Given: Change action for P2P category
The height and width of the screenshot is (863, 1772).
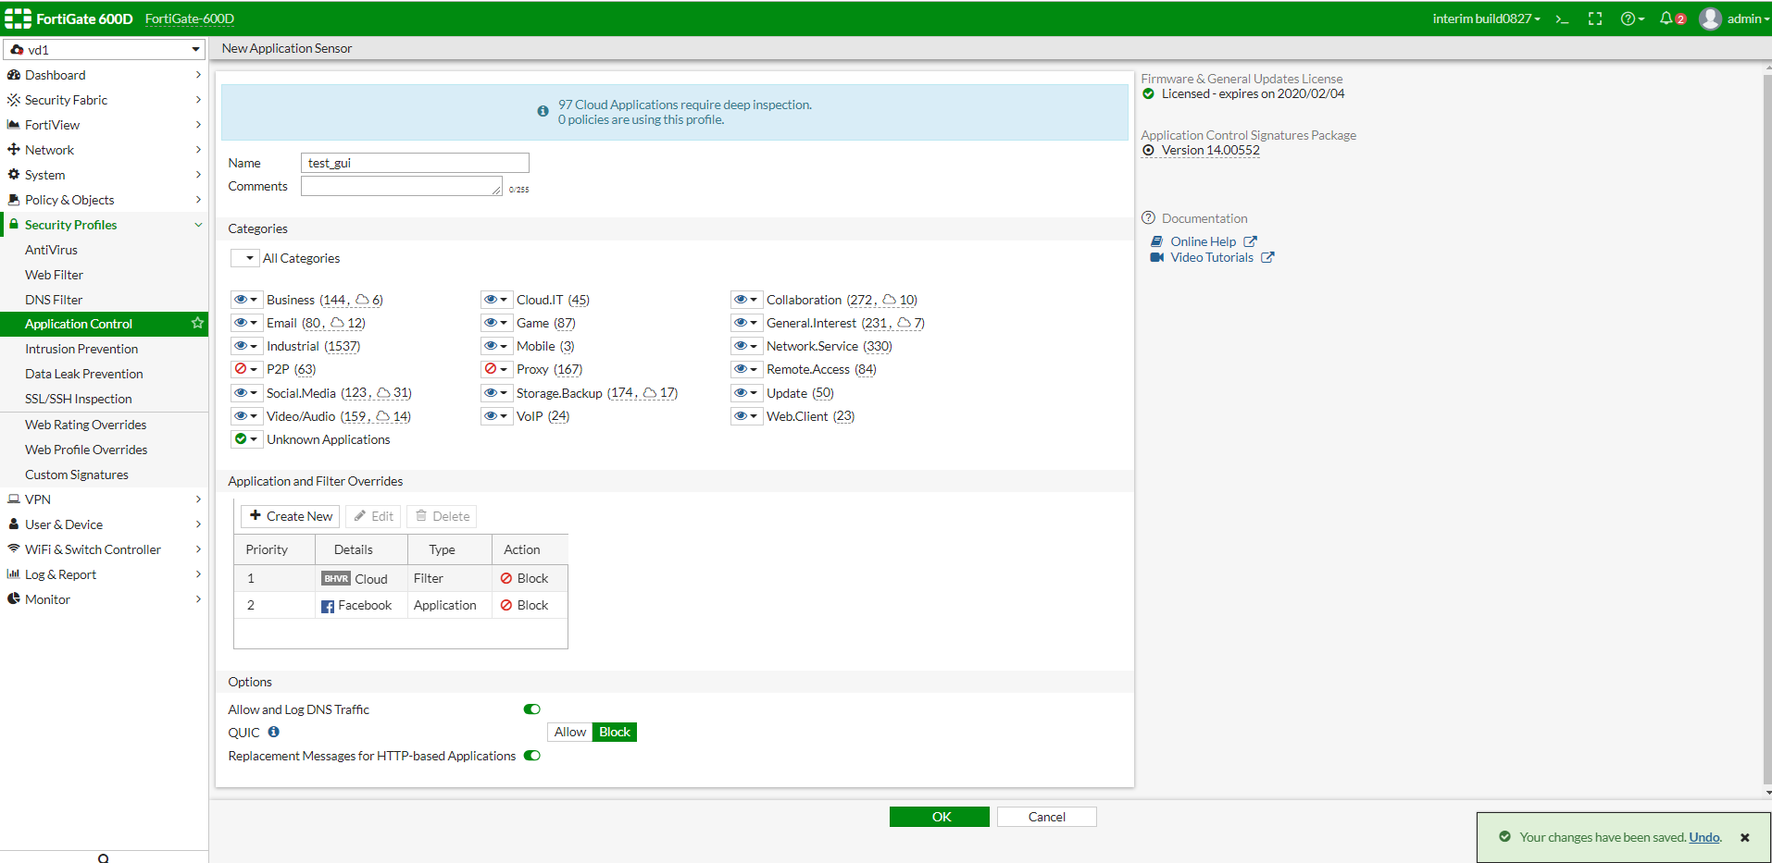Looking at the screenshot, I should pyautogui.click(x=246, y=369).
